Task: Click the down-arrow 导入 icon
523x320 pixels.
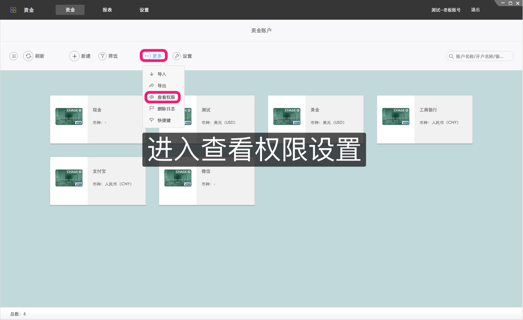Action: (x=152, y=74)
